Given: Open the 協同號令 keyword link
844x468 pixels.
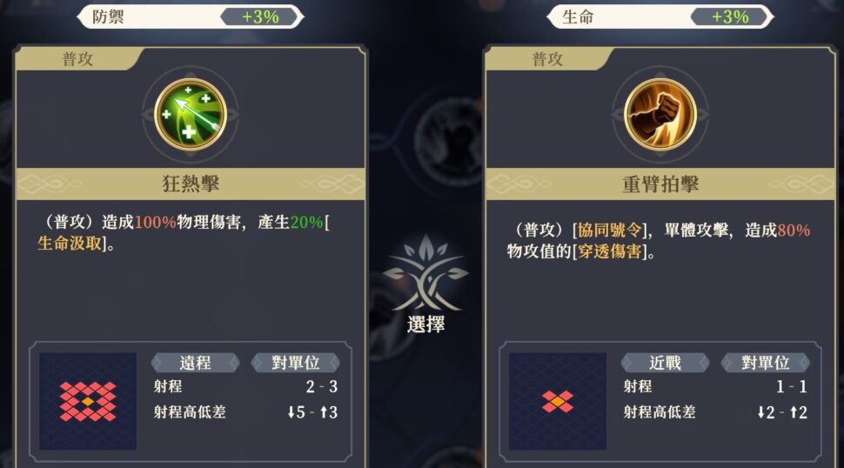Looking at the screenshot, I should [609, 231].
